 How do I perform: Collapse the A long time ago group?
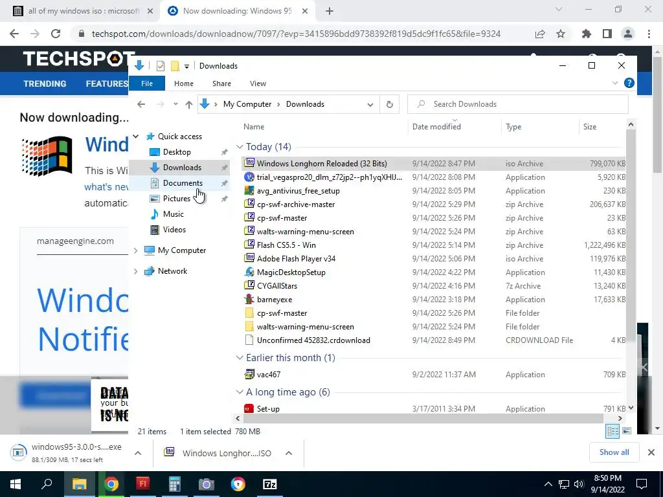(x=240, y=392)
